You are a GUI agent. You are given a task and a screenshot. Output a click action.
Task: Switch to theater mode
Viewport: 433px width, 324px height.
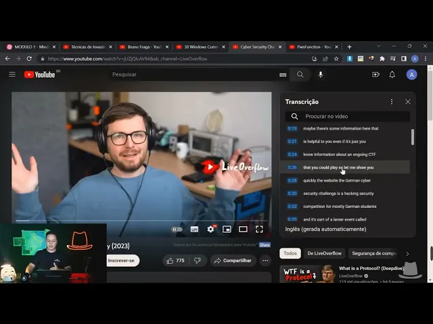243,230
